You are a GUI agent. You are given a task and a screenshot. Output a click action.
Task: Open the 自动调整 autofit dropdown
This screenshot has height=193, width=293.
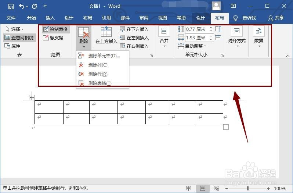point(192,46)
